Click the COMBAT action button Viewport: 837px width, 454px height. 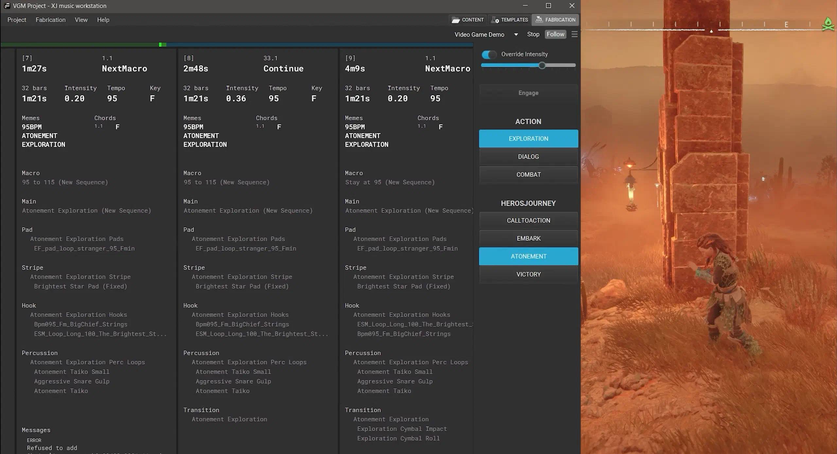[x=528, y=175]
